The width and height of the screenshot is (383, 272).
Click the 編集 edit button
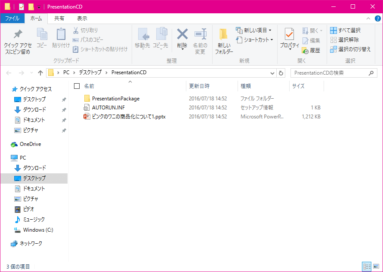pyautogui.click(x=311, y=40)
